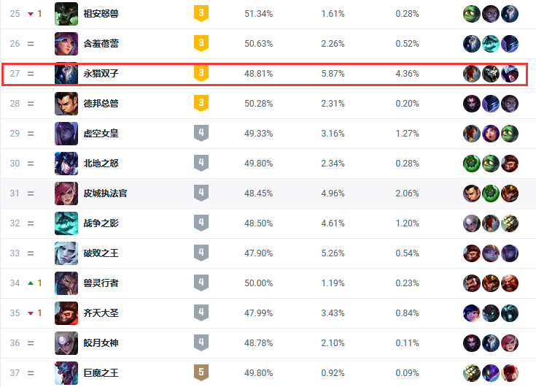536x387 pixels.
Task: Click tier 4 badge in 虚空女皇 row
Action: pyautogui.click(x=201, y=134)
